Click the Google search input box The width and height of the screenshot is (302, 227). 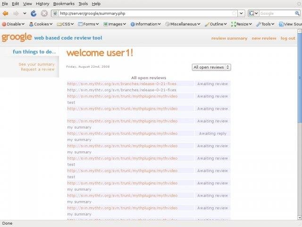[277, 13]
